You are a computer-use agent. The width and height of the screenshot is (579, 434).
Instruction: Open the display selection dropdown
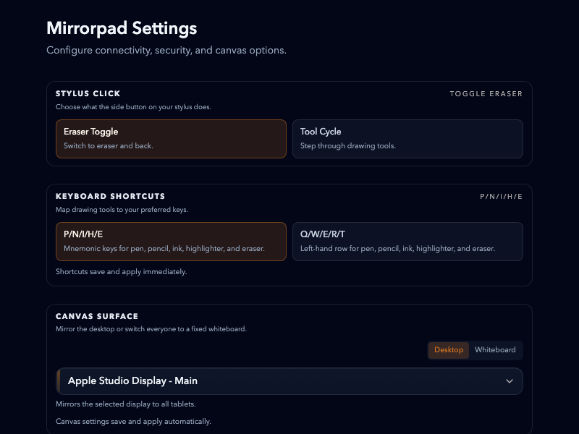pyautogui.click(x=289, y=381)
